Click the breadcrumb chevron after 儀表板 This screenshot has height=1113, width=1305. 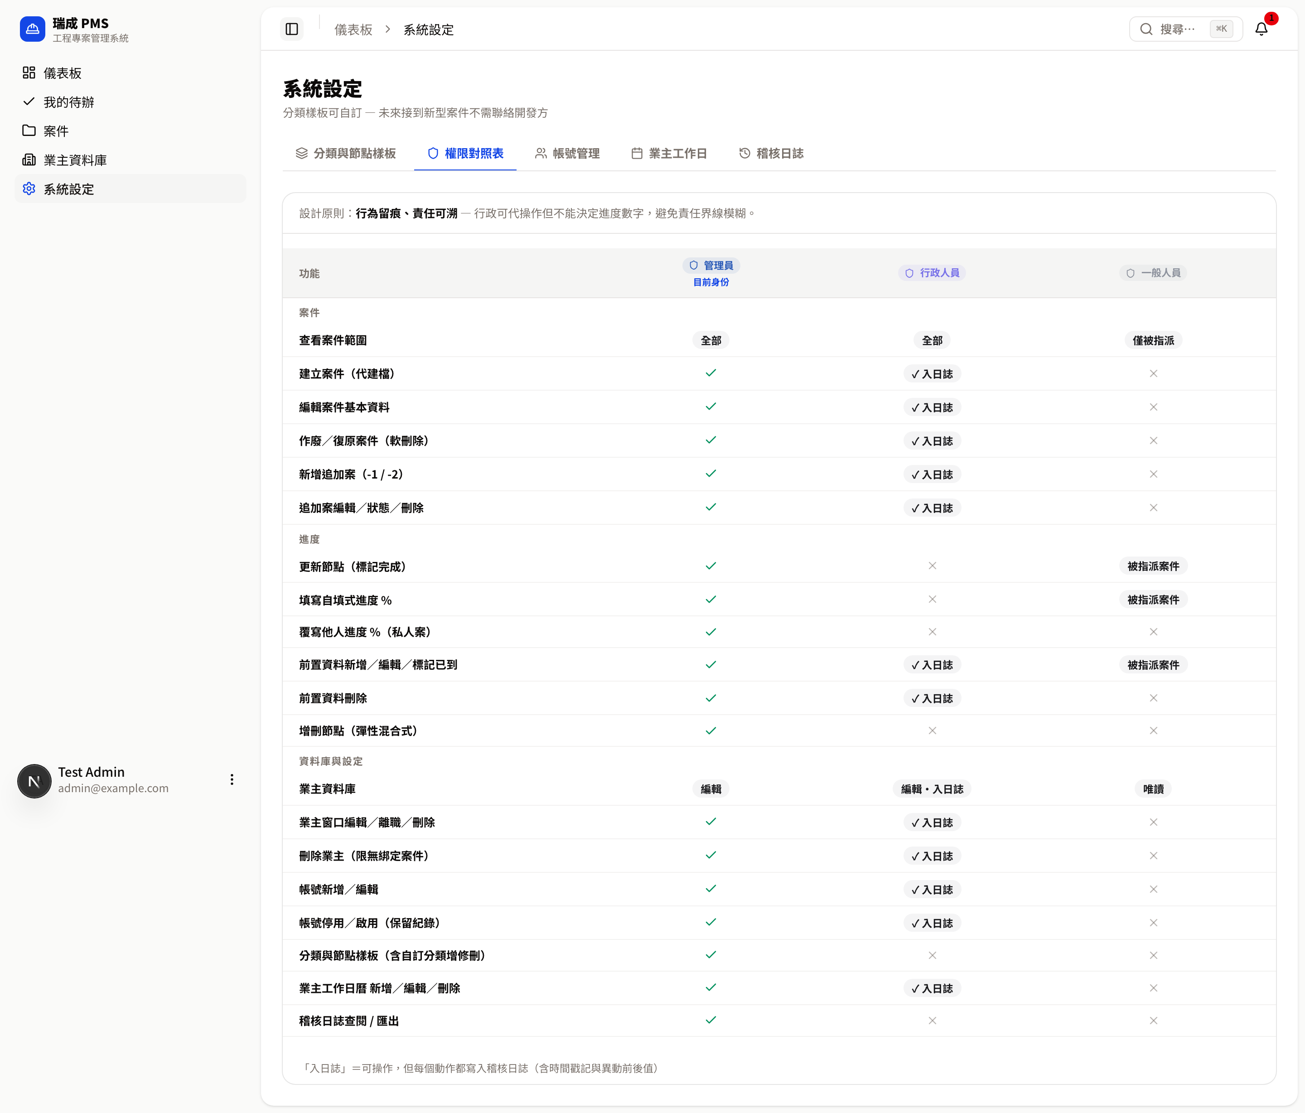(388, 29)
